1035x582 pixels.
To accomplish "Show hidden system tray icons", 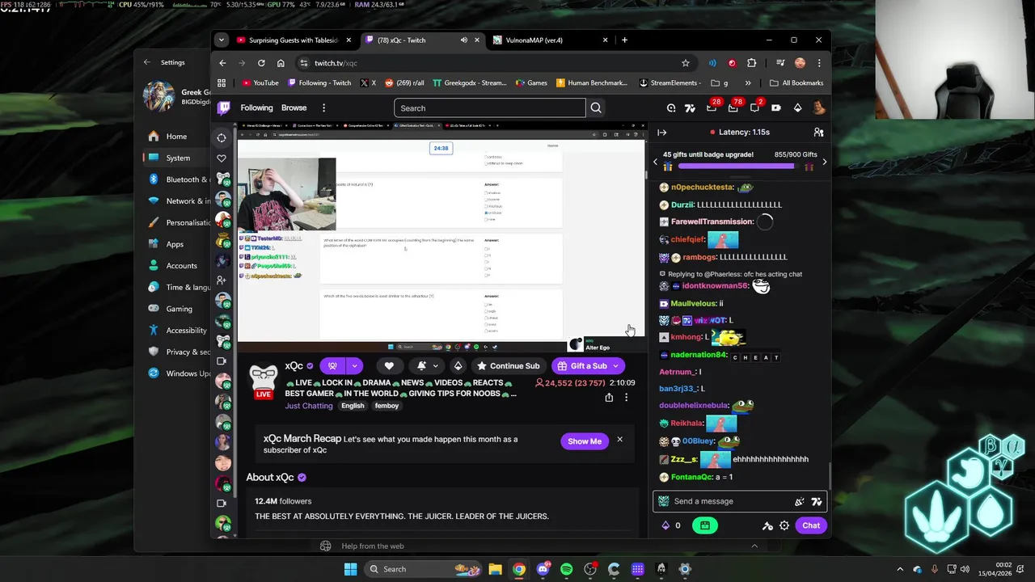I will (900, 569).
